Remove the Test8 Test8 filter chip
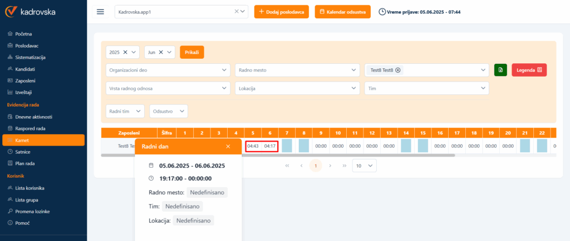This screenshot has height=241, width=570. [398, 70]
